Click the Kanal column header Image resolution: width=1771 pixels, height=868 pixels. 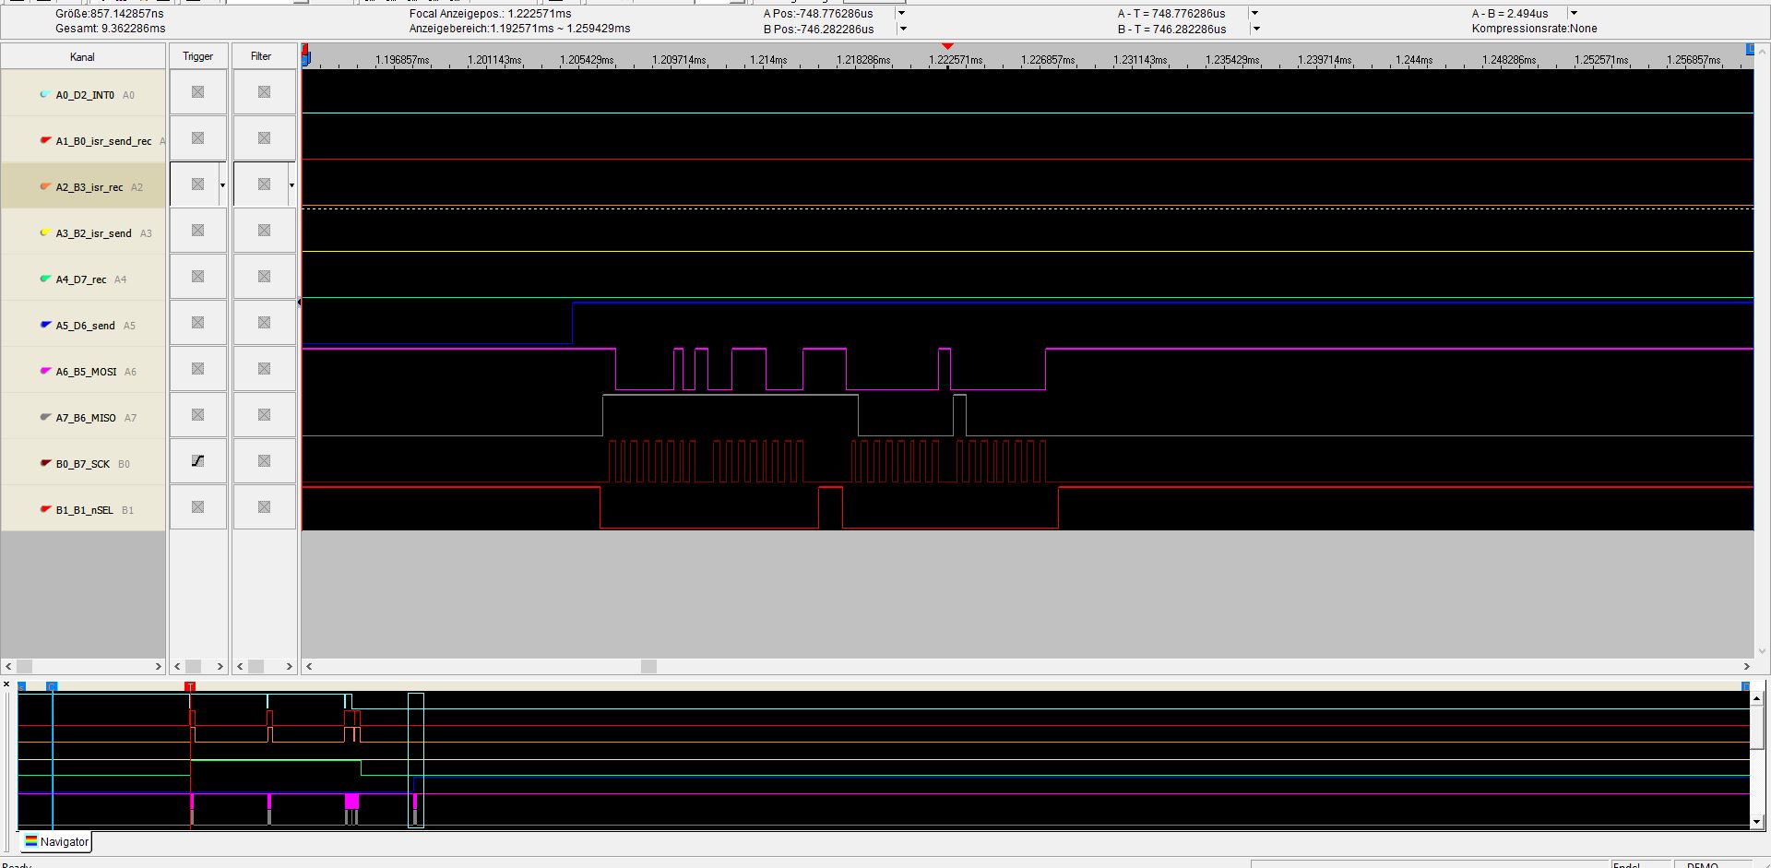tap(82, 56)
